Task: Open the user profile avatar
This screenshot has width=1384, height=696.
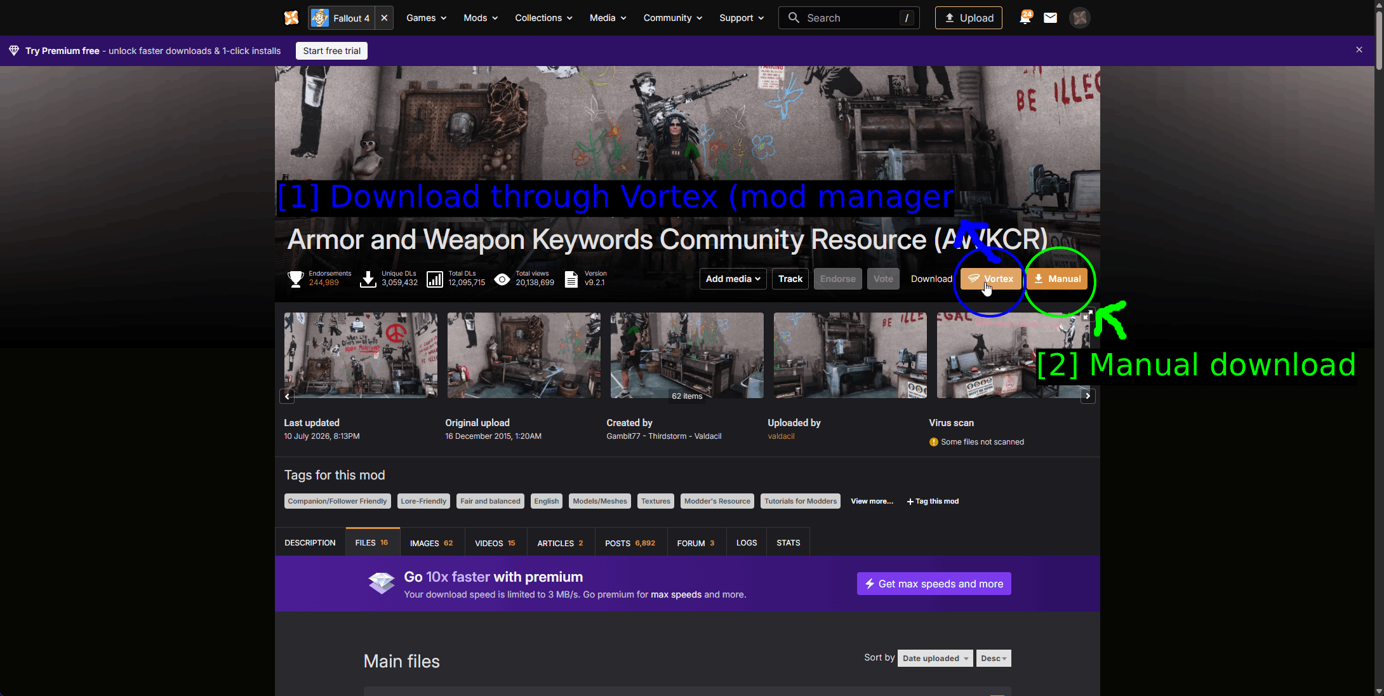Action: click(x=1080, y=18)
